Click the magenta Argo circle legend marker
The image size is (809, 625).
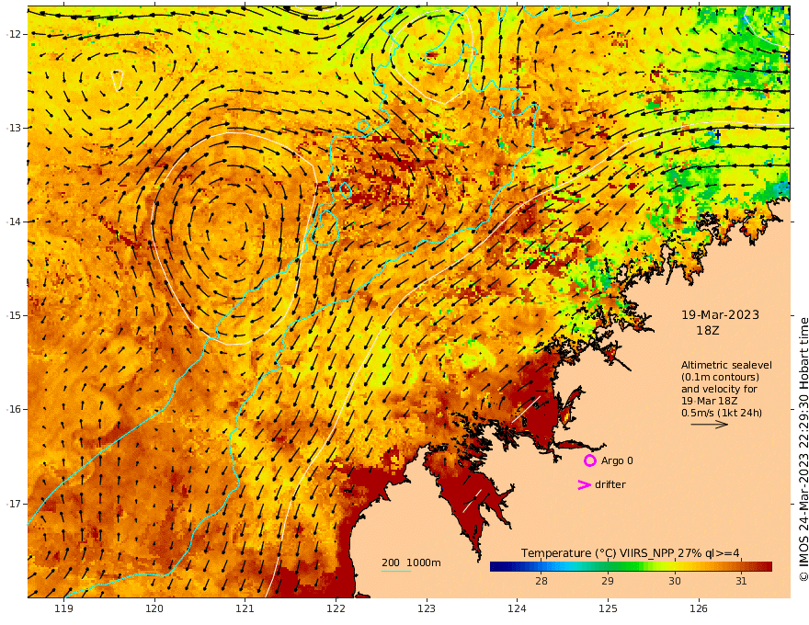pos(589,460)
